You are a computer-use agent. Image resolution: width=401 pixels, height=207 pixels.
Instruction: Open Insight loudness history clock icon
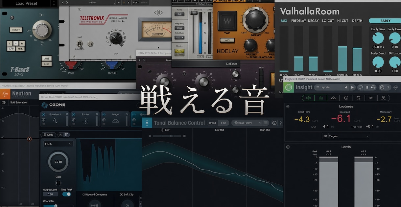(x=346, y=98)
